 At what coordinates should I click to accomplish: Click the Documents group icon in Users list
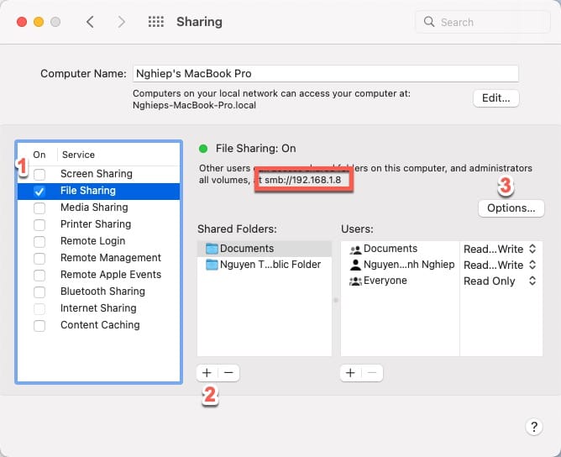click(355, 249)
